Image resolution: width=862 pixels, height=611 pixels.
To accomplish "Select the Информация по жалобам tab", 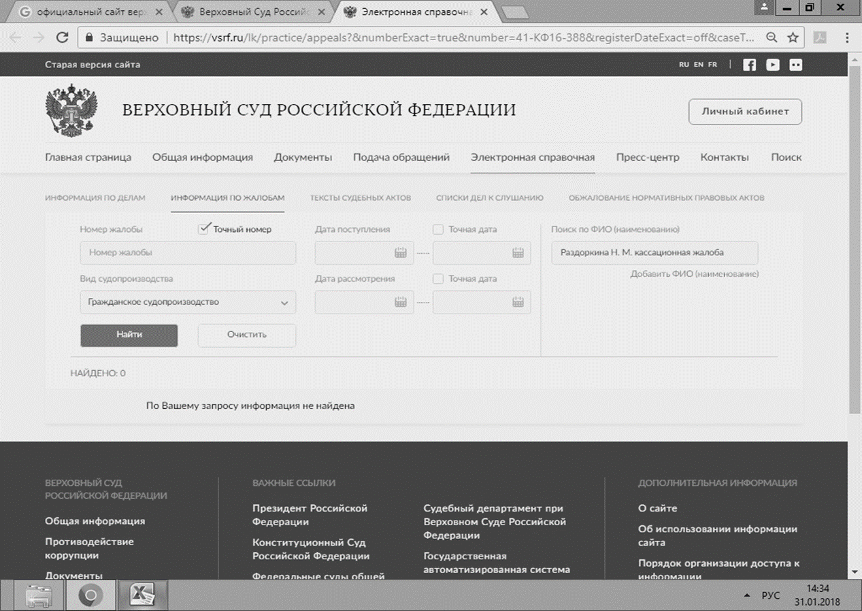I will [x=228, y=198].
